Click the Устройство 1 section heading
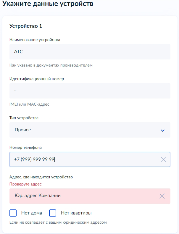This screenshot has width=179, height=234. tap(26, 26)
